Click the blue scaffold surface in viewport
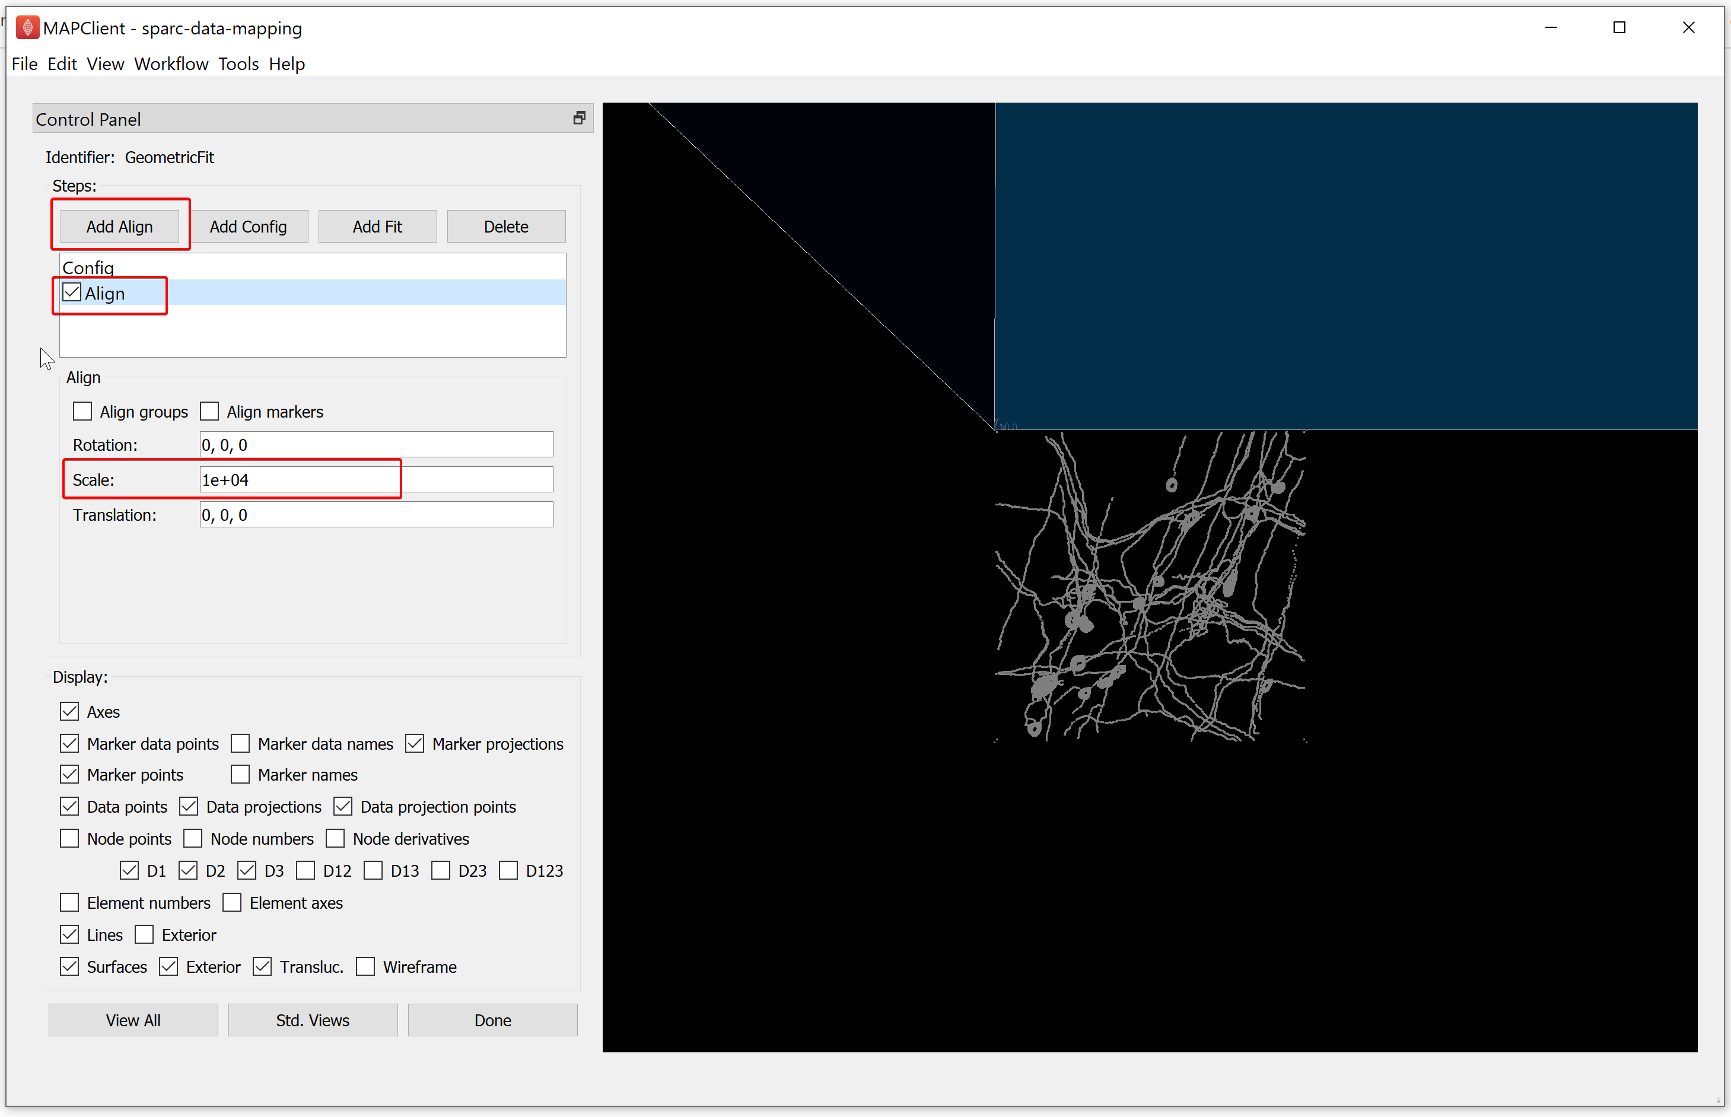Viewport: 1731px width, 1117px height. (x=1346, y=266)
